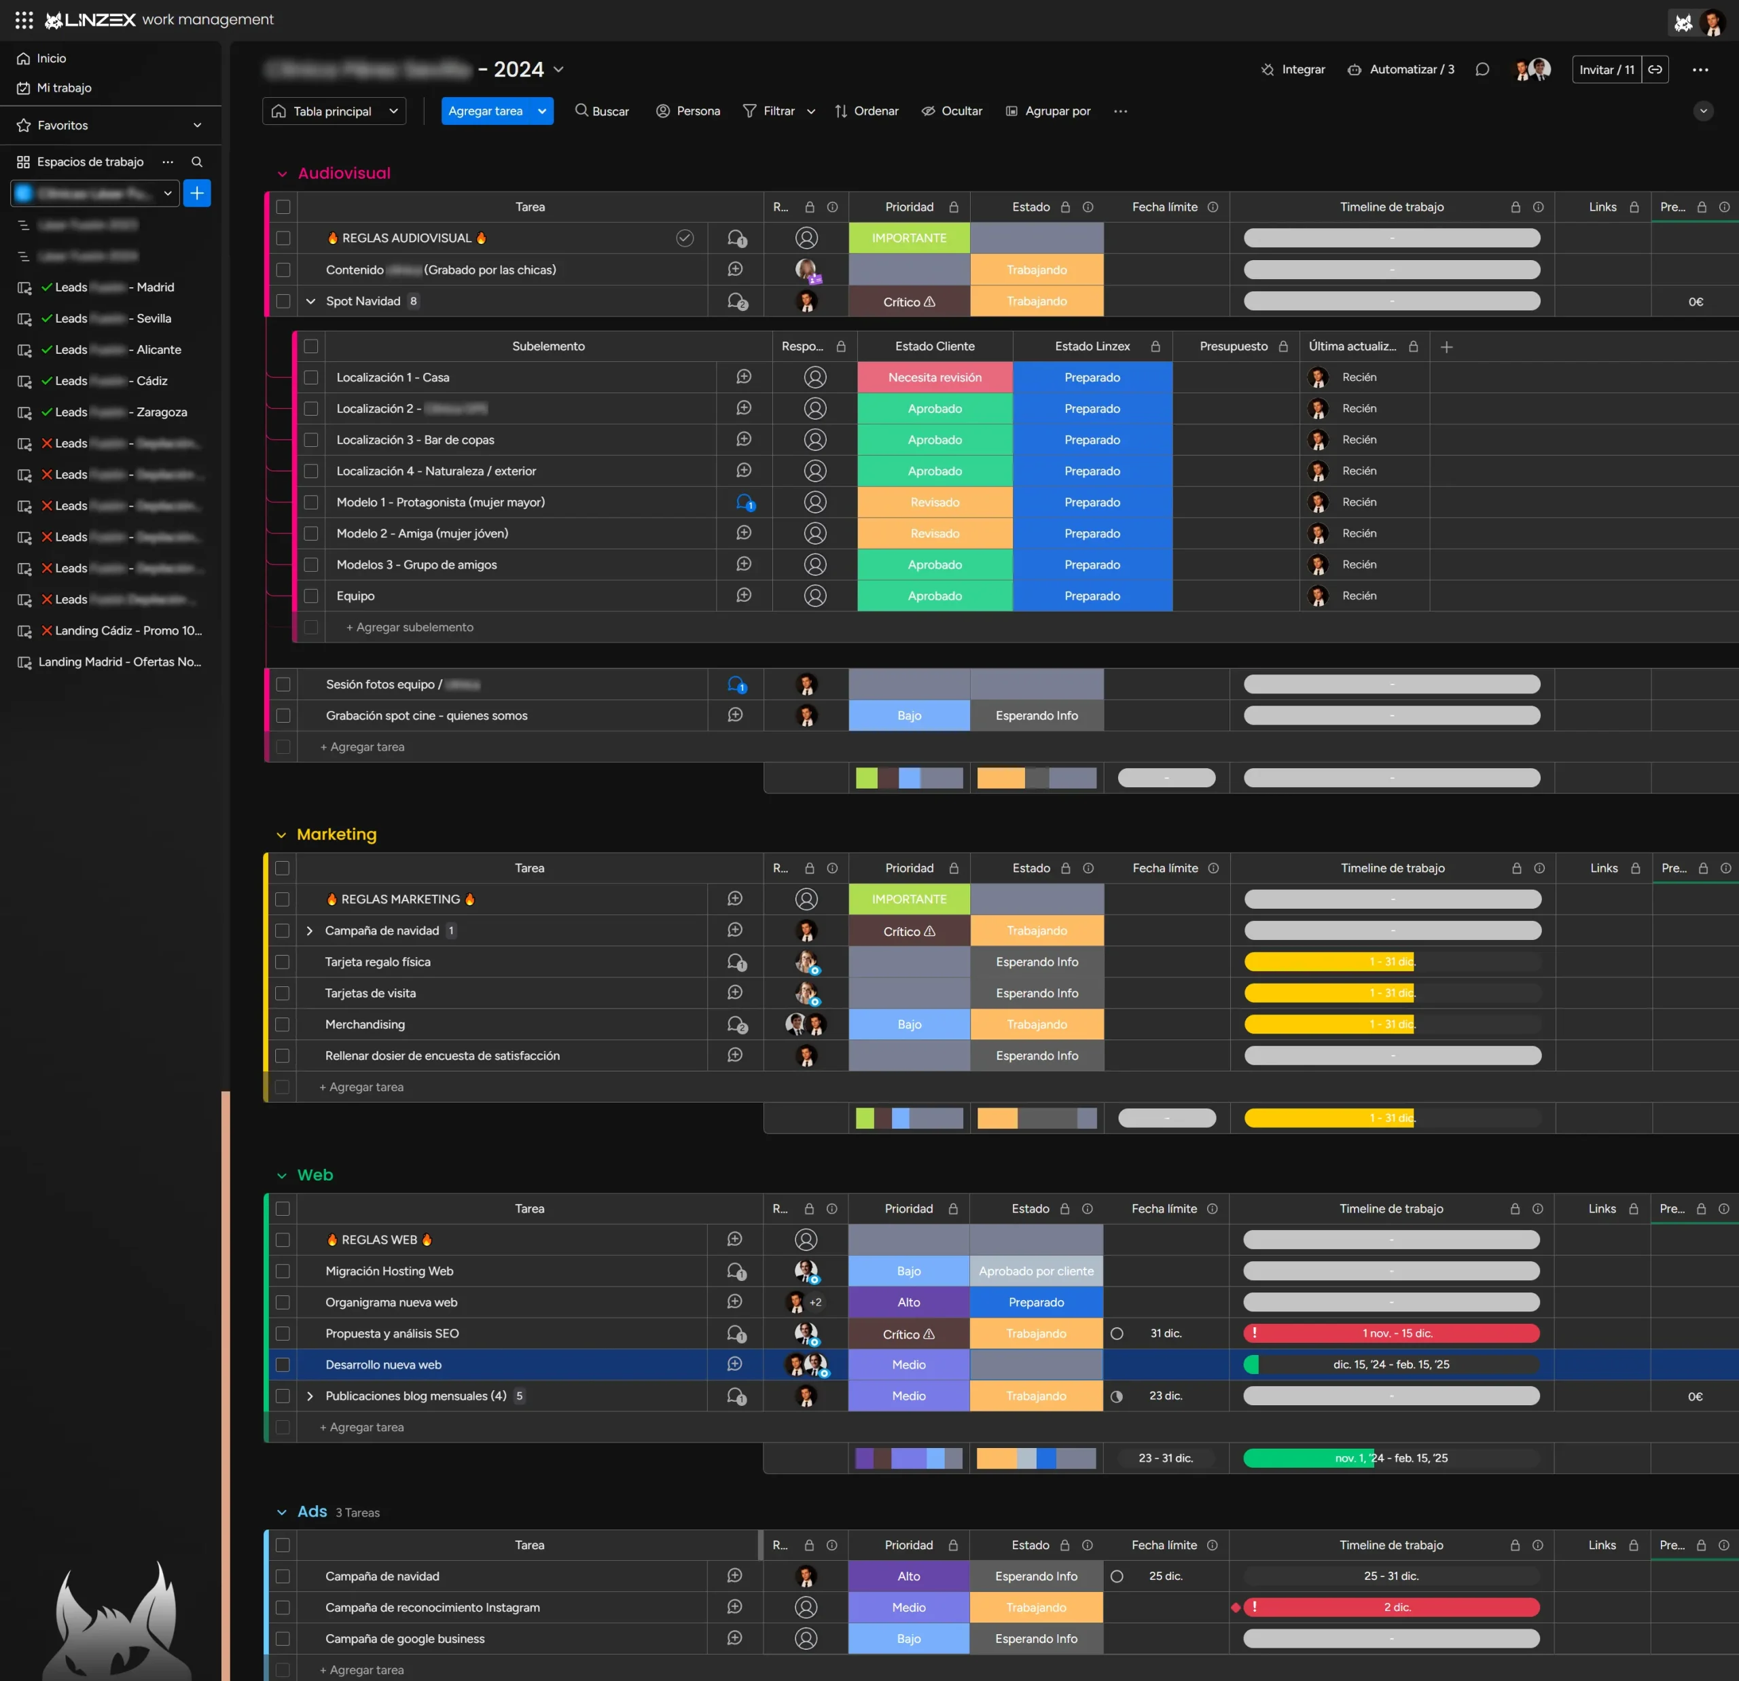Screen dimensions: 1739x1681
Task: Open the Tabla principal view tab
Action: [x=331, y=111]
